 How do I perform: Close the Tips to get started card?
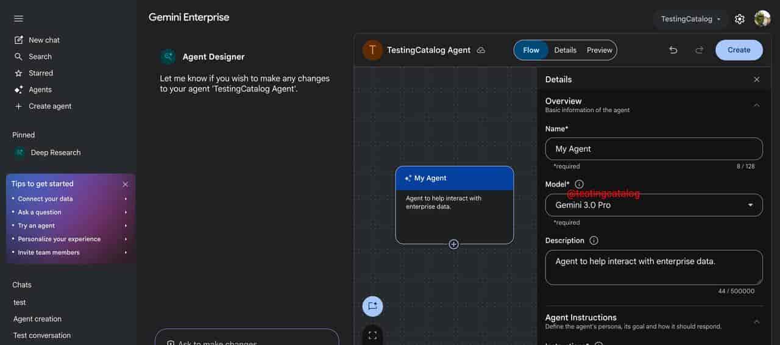(125, 184)
